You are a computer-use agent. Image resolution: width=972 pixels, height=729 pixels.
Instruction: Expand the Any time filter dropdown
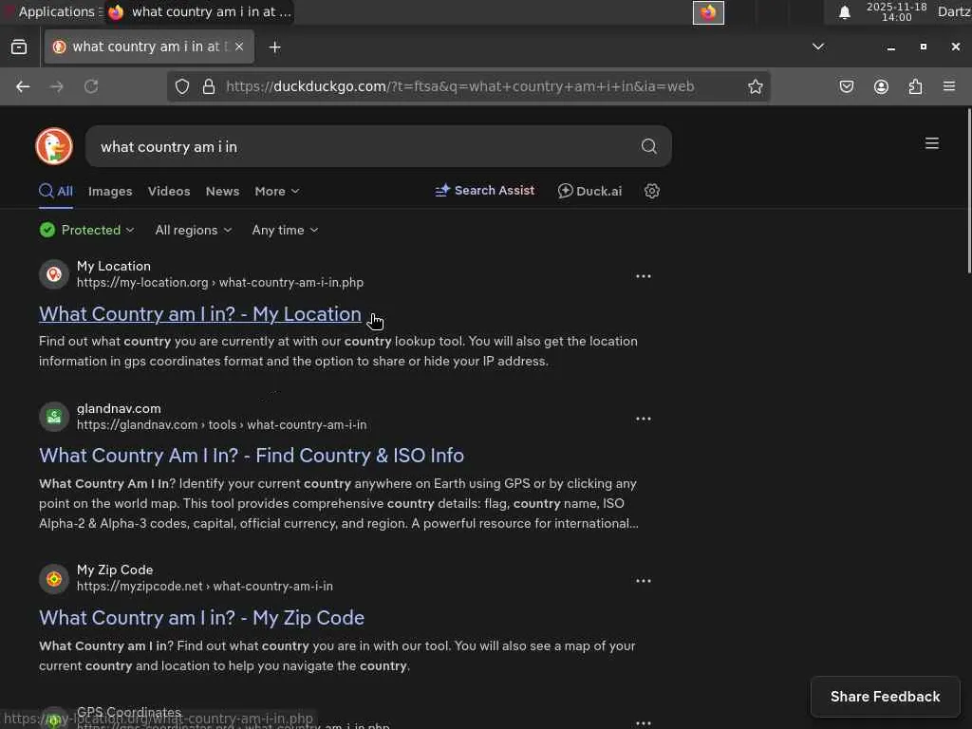pyautogui.click(x=285, y=230)
